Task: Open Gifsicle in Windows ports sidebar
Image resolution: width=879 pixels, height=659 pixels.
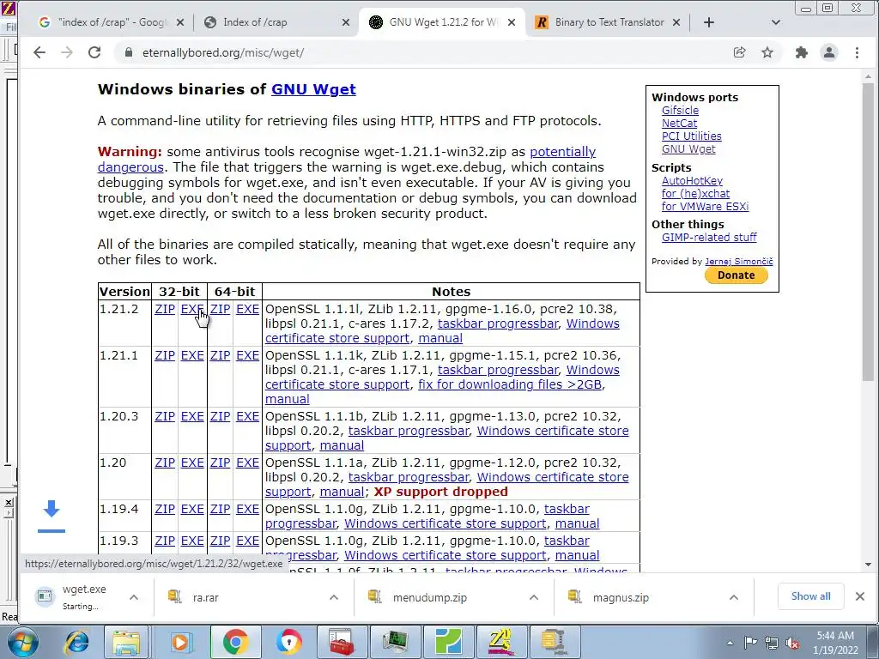Action: click(680, 111)
